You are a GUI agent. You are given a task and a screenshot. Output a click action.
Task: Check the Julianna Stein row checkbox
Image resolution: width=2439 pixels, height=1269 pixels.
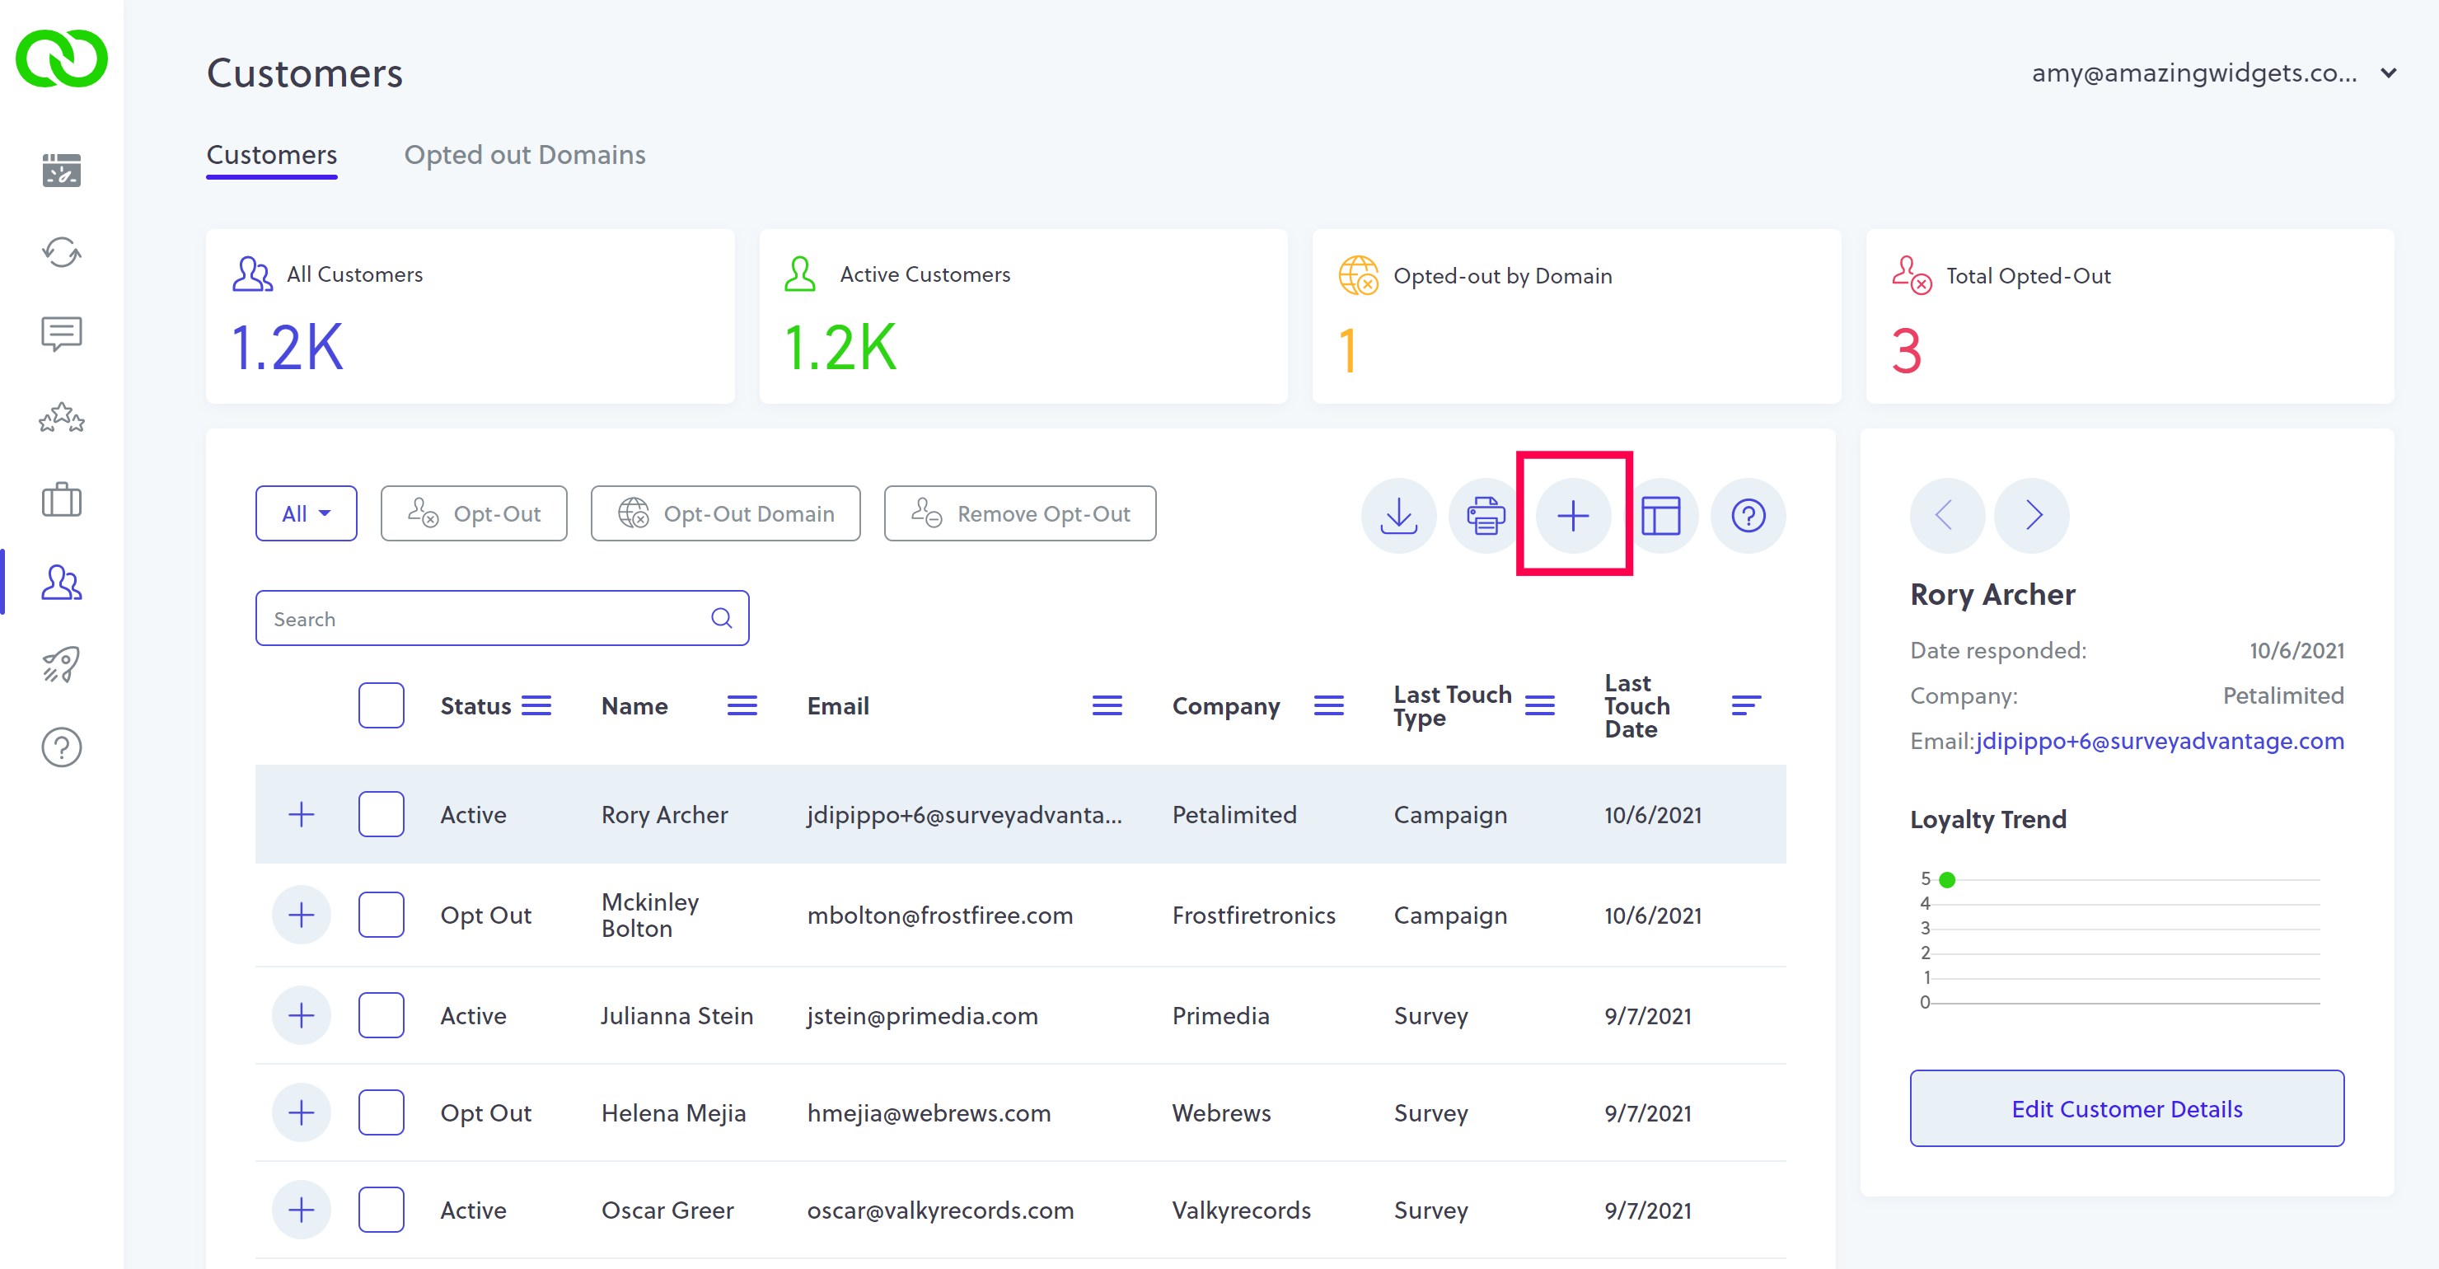click(x=381, y=1015)
